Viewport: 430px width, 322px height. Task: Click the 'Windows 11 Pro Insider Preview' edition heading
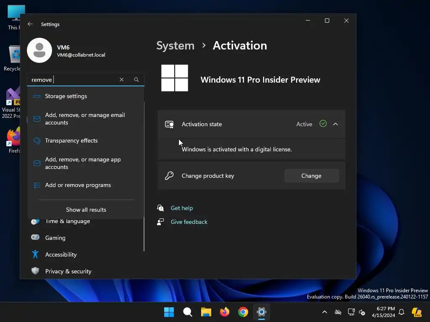260,80
